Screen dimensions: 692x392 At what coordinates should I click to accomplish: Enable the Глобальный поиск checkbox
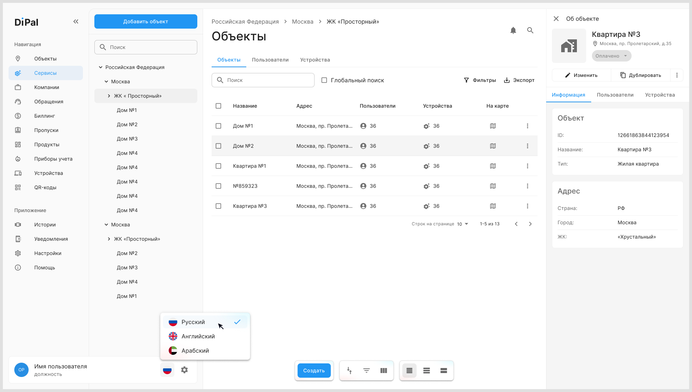coord(324,80)
